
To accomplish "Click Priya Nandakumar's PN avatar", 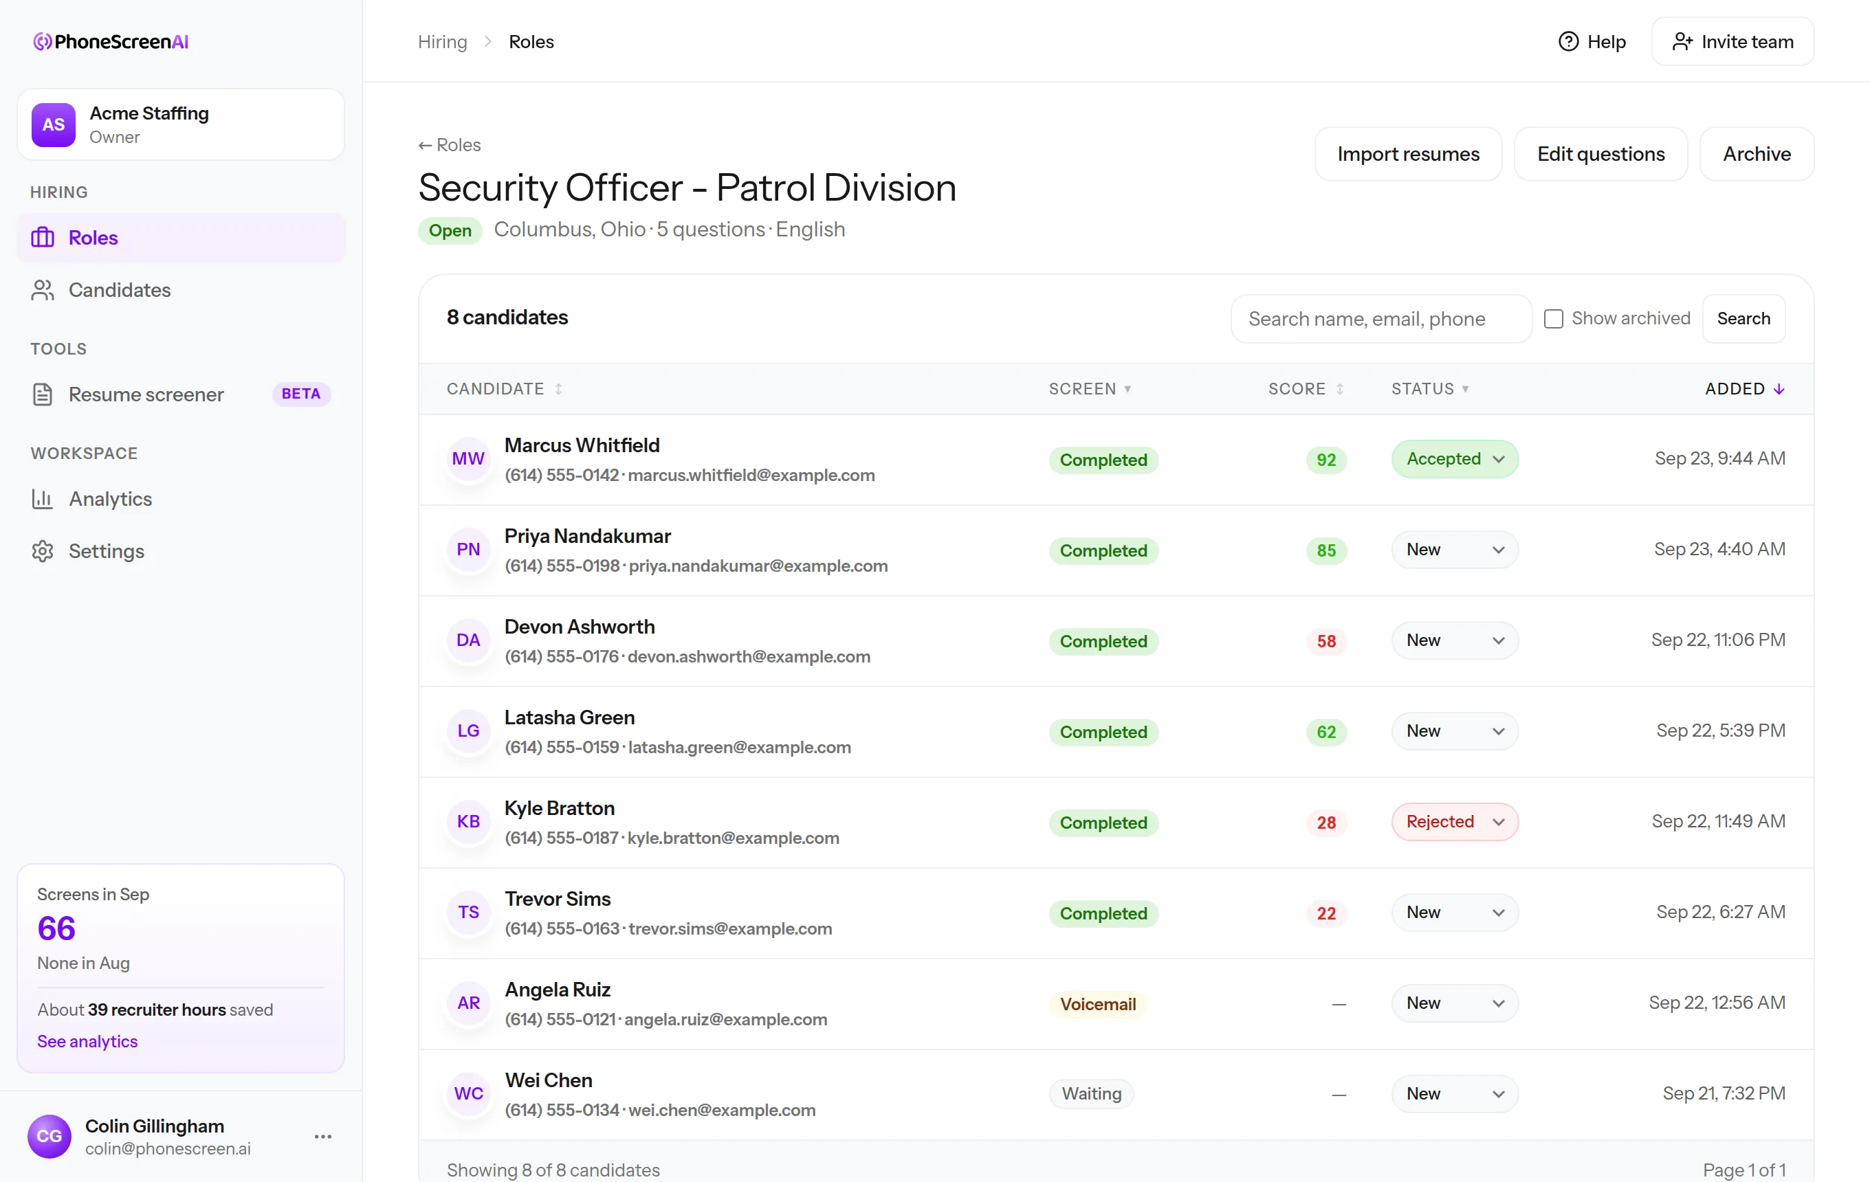I will click(x=468, y=550).
